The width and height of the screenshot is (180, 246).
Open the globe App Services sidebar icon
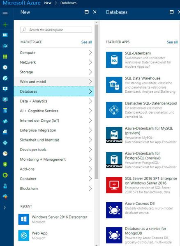pyautogui.click(x=5, y=78)
